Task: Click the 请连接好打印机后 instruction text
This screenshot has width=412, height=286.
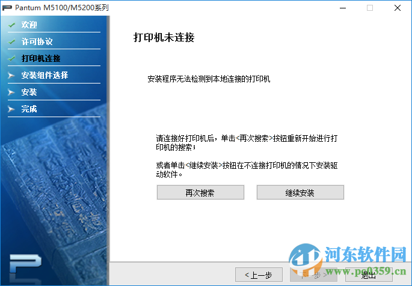Action: point(247,143)
